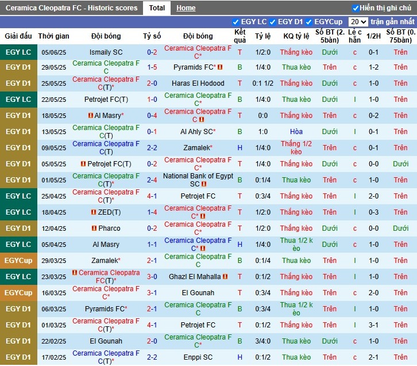Click the EGYCup league cell for 29/03/25
Viewport: 417px width, 366px height.
18,261
